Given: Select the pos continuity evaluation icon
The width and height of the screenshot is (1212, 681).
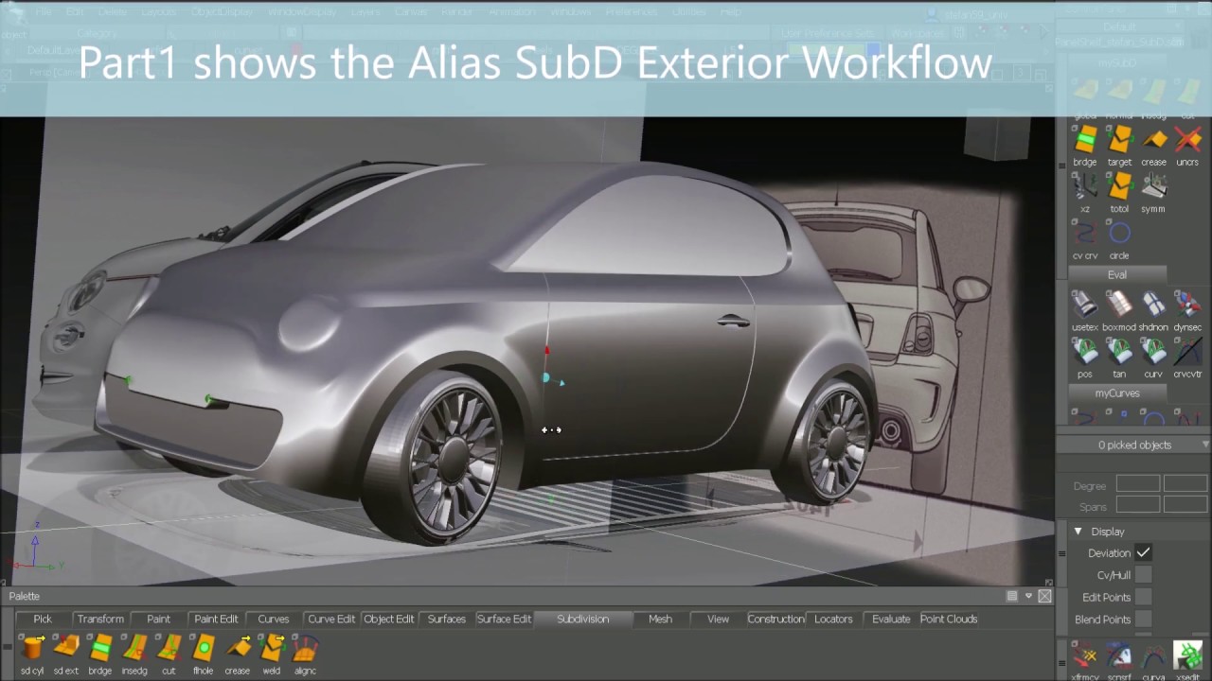Looking at the screenshot, I should 1085,352.
